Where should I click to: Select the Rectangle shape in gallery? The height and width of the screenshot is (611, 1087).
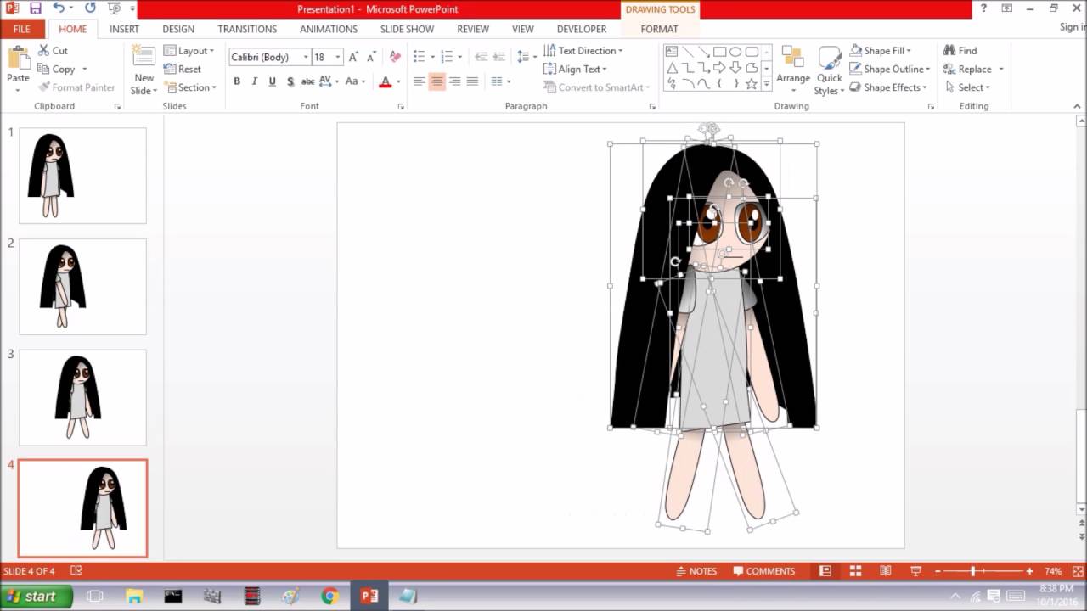tap(719, 52)
